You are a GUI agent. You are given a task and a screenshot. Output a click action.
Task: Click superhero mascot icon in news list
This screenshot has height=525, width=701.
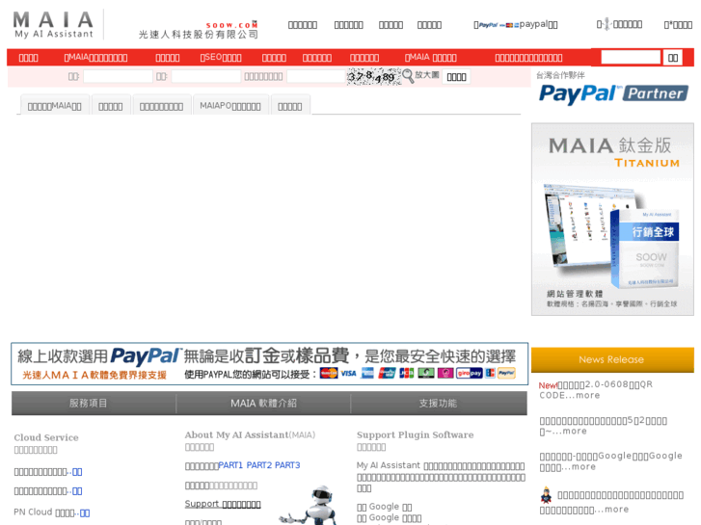546,495
